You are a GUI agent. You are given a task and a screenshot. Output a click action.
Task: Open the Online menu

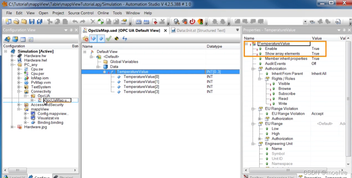103,13
